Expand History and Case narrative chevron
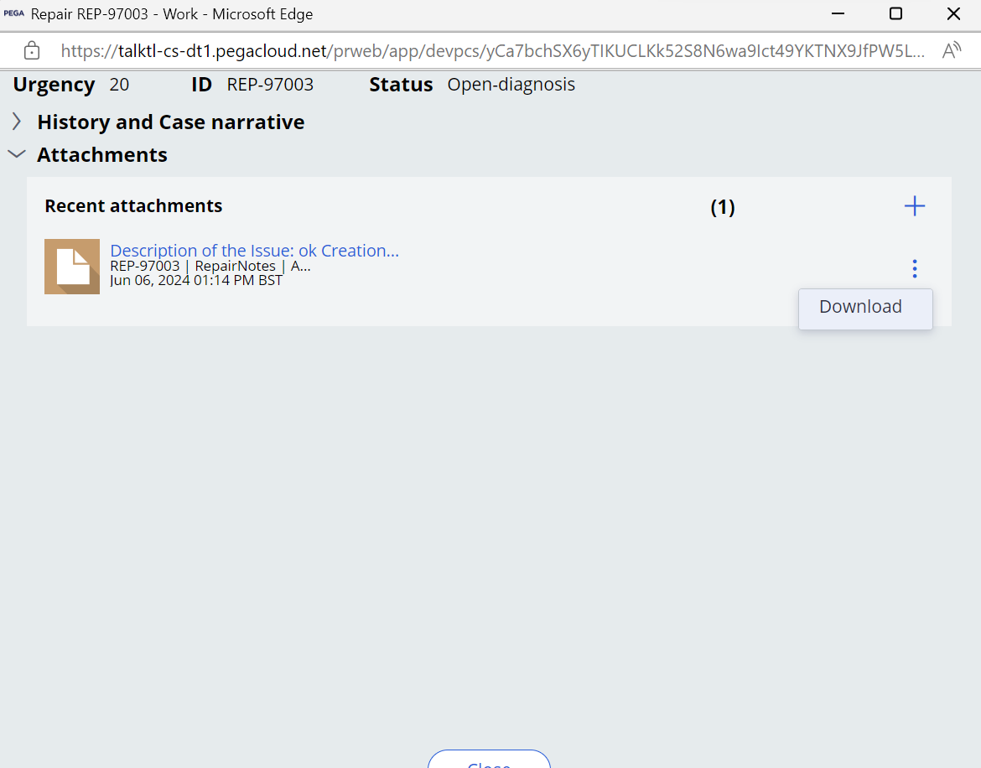Viewport: 981px width, 768px height. point(17,122)
